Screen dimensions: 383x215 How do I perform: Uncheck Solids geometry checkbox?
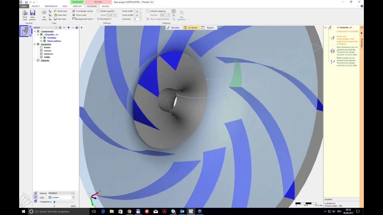(41, 57)
